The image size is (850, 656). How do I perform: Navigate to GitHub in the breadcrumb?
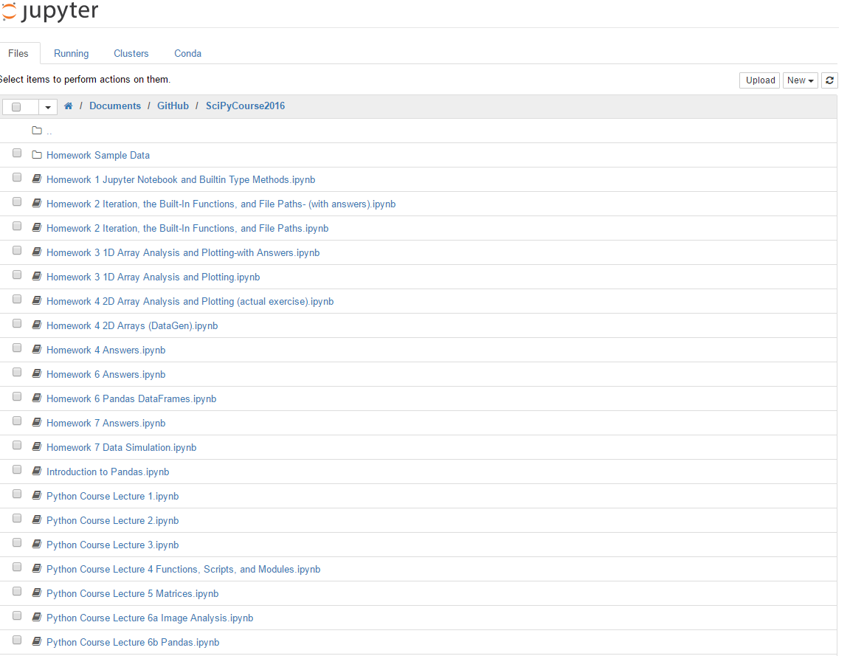[x=173, y=106]
